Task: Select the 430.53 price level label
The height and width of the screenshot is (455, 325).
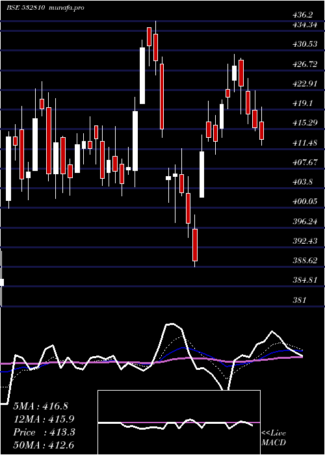Action: [x=304, y=45]
